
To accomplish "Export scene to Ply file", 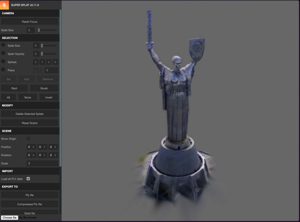I will tap(30, 195).
